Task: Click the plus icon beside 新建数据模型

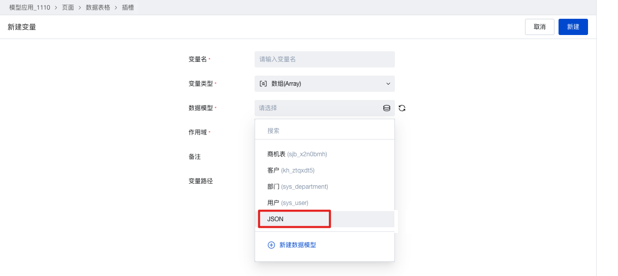Action: pos(271,245)
